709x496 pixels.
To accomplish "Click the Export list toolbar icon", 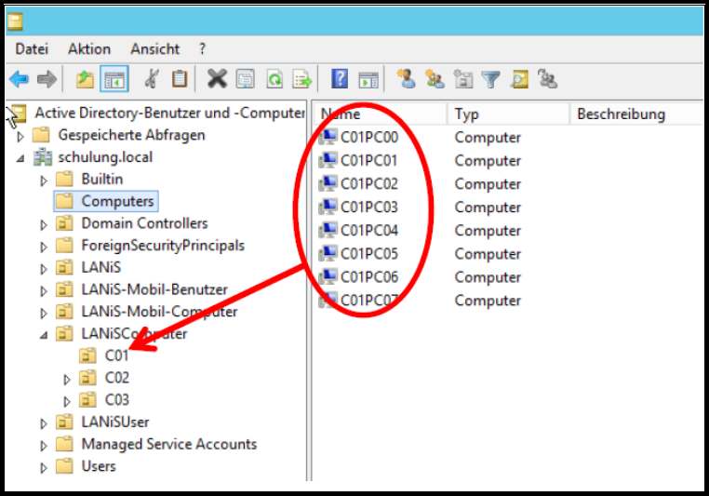I will (x=302, y=80).
